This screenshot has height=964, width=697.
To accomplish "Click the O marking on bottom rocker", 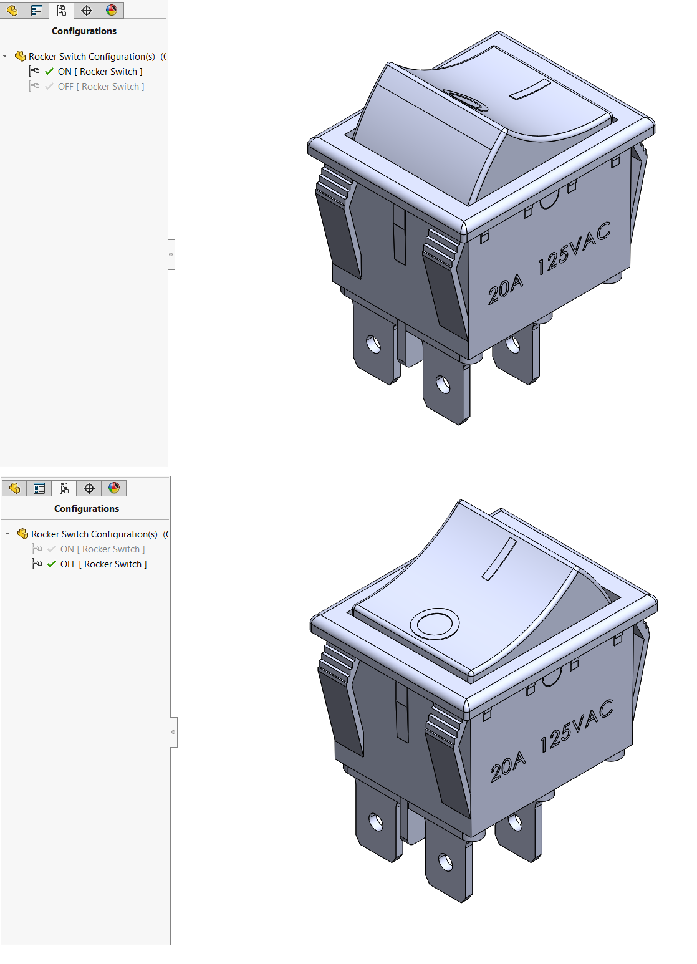I will [x=435, y=624].
